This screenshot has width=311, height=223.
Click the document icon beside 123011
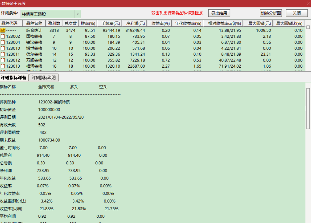point(3,54)
